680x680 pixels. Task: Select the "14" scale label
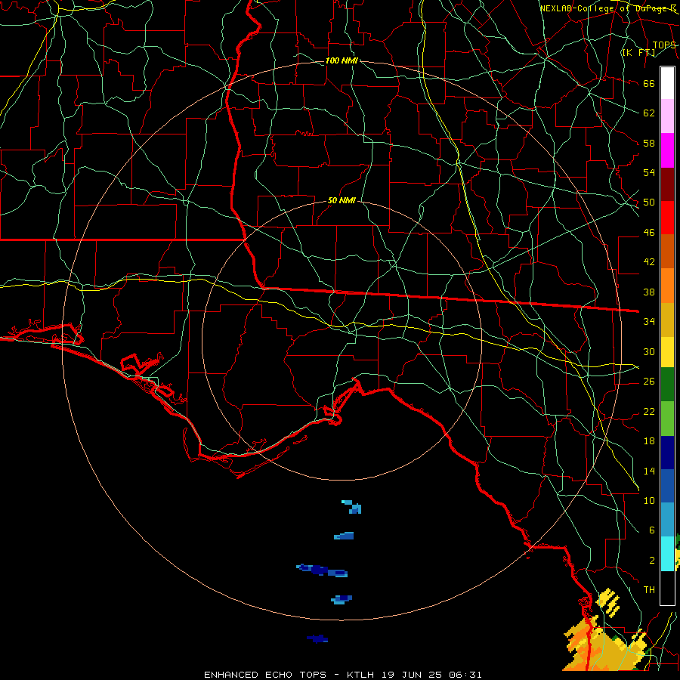[649, 471]
